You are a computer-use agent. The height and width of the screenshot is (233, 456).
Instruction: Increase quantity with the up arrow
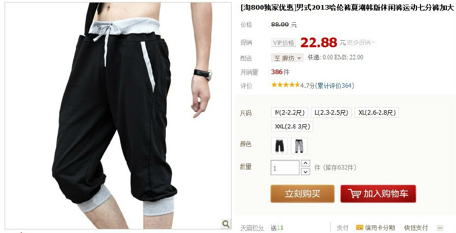pos(306,163)
